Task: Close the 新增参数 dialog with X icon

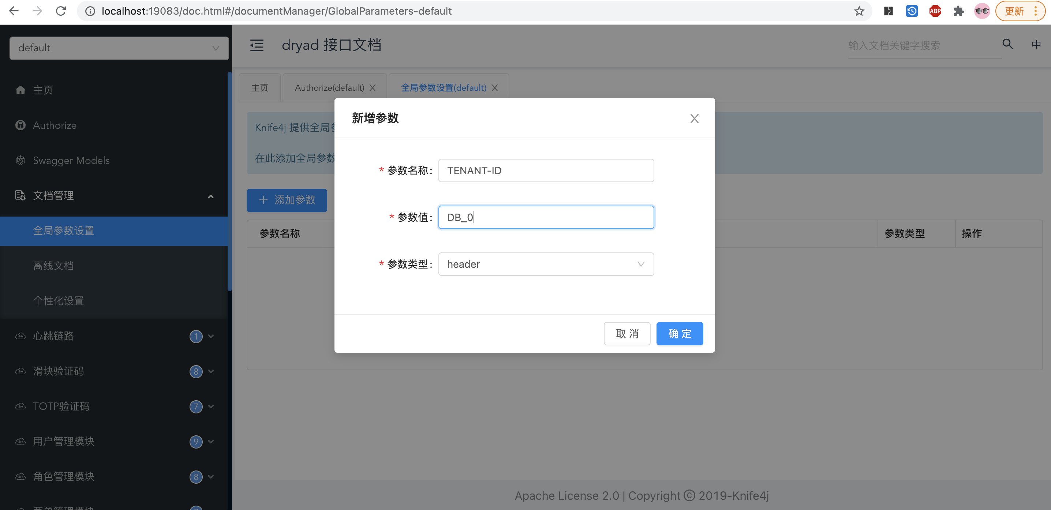Action: (694, 118)
